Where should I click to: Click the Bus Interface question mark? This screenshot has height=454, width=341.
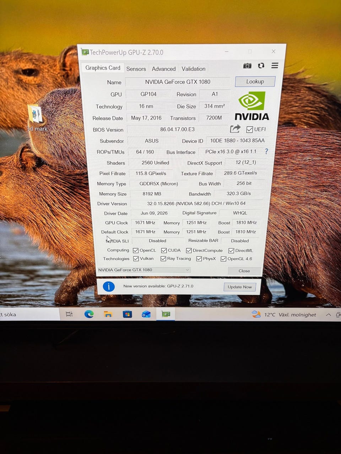[266, 151]
